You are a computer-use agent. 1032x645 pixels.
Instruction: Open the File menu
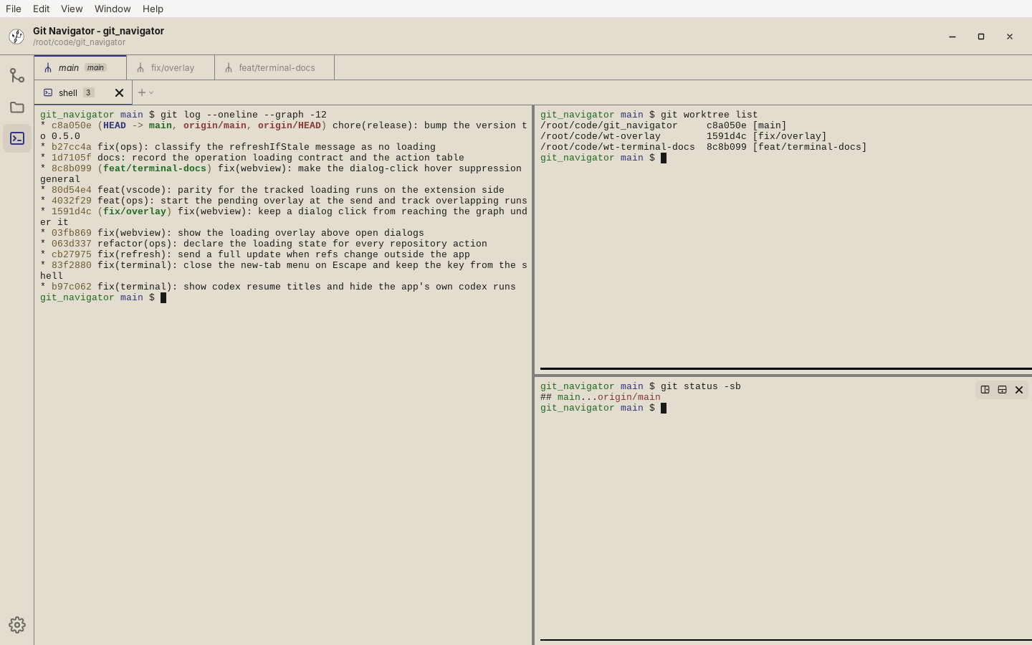(x=14, y=9)
